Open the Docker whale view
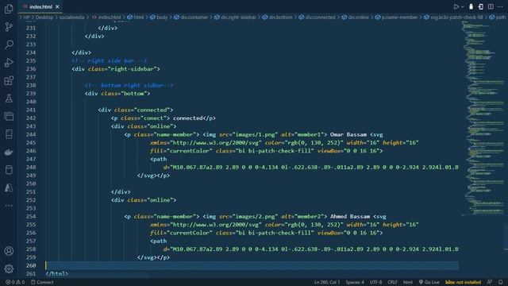Image resolution: width=508 pixels, height=286 pixels. coord(9,152)
